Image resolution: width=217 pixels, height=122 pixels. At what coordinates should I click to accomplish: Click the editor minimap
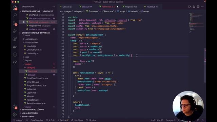click(x=196, y=23)
